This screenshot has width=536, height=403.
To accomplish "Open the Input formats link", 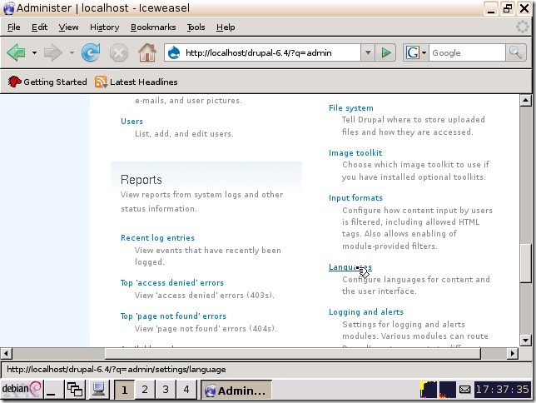I will (x=355, y=197).
